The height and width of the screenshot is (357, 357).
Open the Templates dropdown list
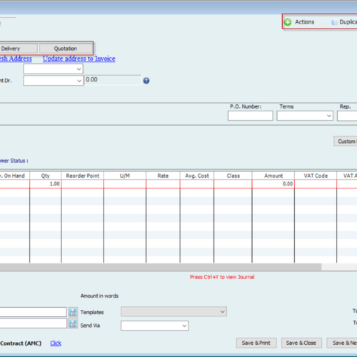pos(174,311)
